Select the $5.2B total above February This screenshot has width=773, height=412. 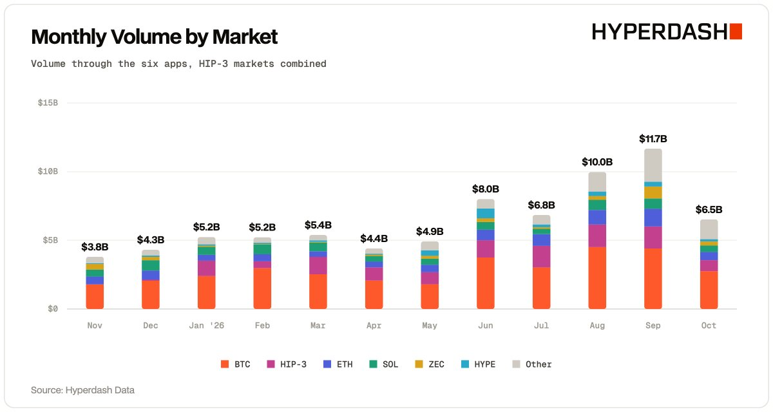pos(262,227)
